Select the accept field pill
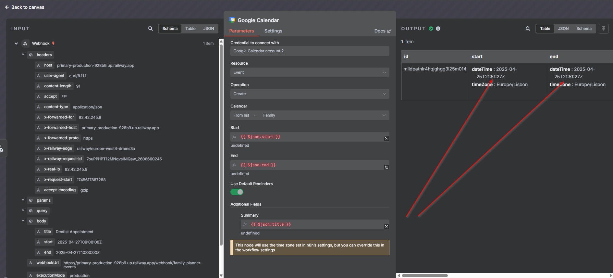 pos(47,96)
